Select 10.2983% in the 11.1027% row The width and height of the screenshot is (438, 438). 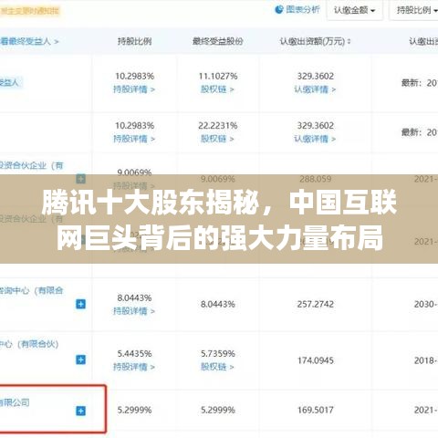[134, 76]
